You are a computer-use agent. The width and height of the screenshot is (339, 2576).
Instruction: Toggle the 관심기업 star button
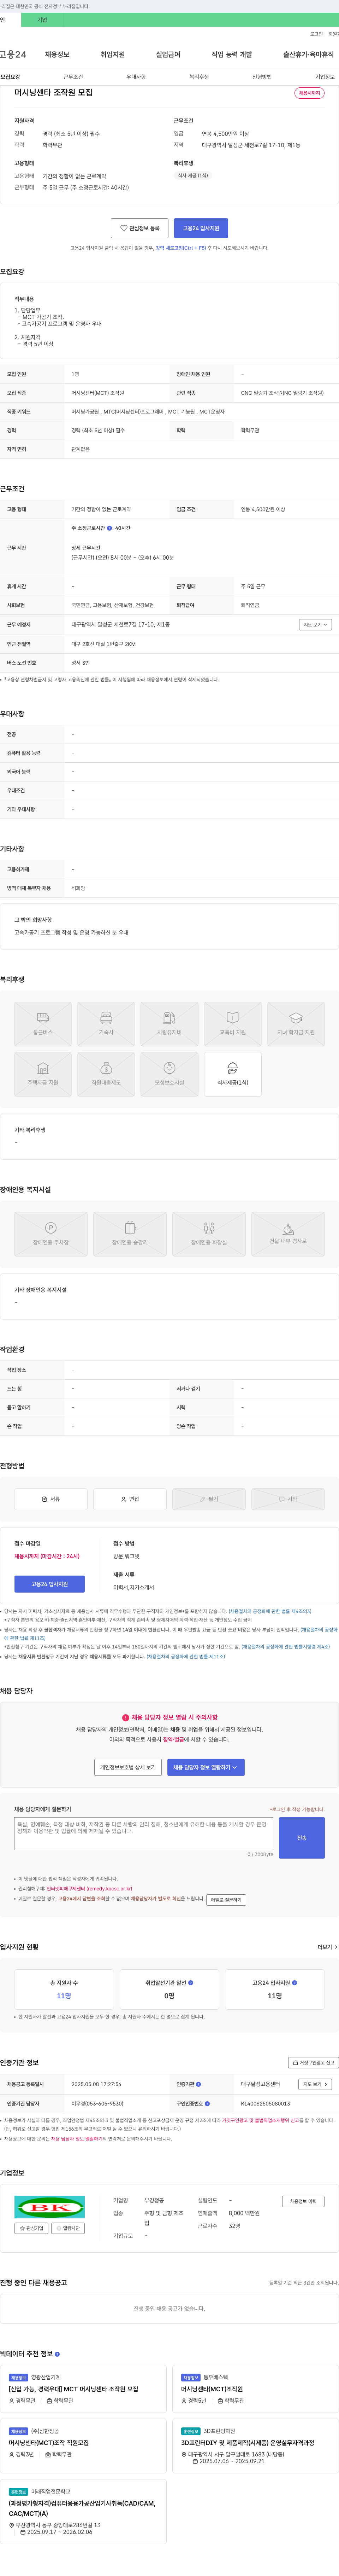click(x=31, y=2228)
